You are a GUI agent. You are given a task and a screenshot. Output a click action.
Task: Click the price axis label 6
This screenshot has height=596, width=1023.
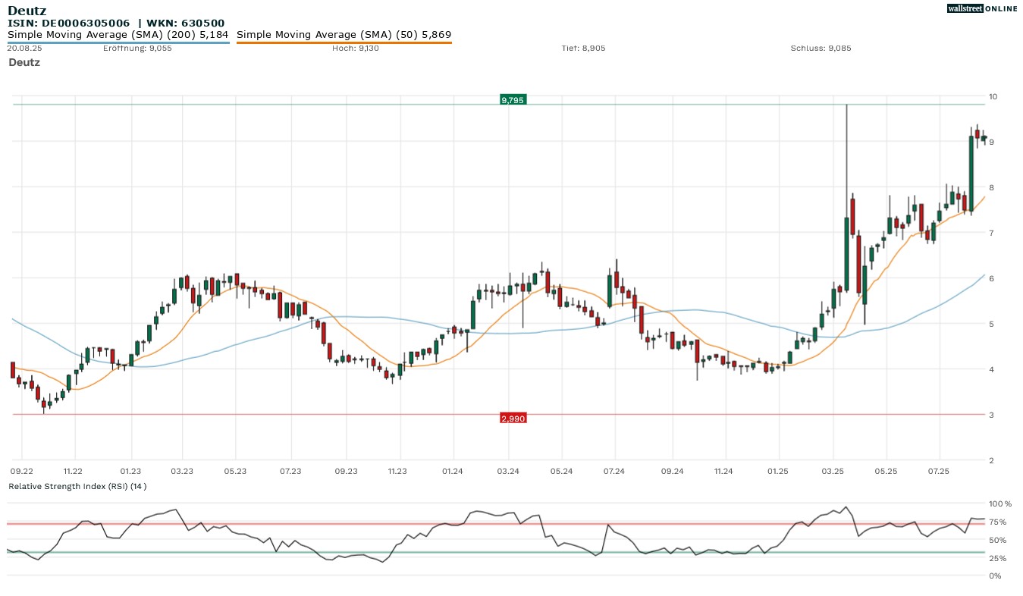point(990,278)
